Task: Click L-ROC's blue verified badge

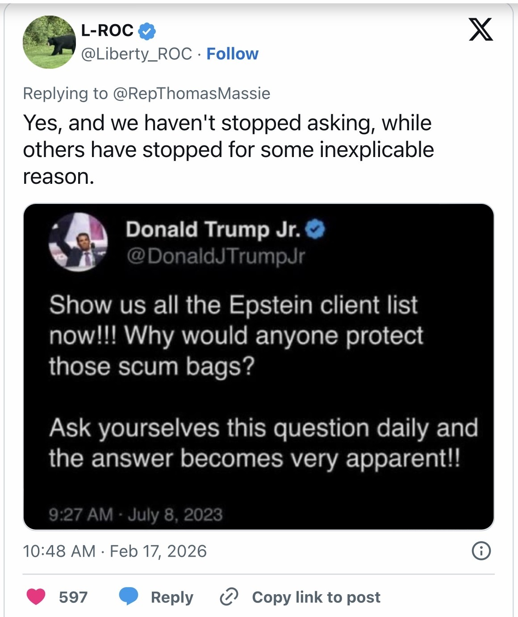Action: 147,31
